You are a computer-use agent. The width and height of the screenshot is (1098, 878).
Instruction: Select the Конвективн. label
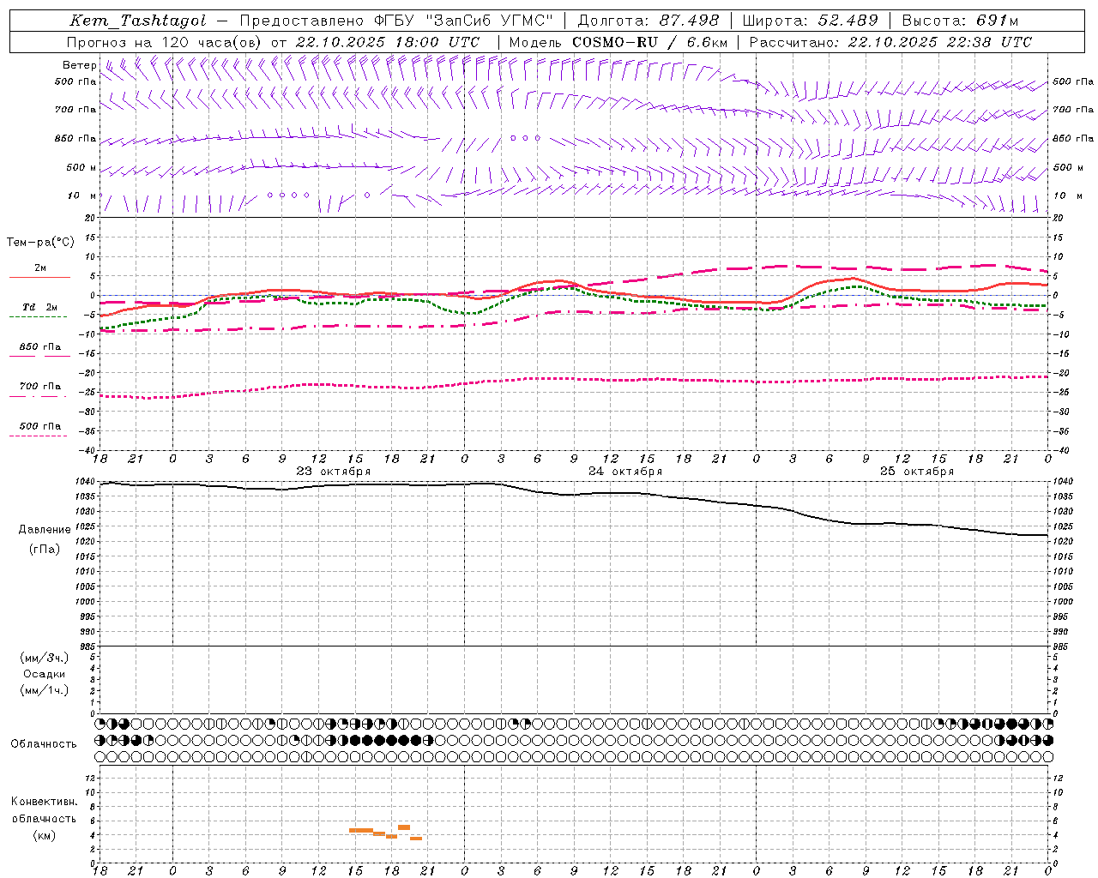[x=44, y=802]
